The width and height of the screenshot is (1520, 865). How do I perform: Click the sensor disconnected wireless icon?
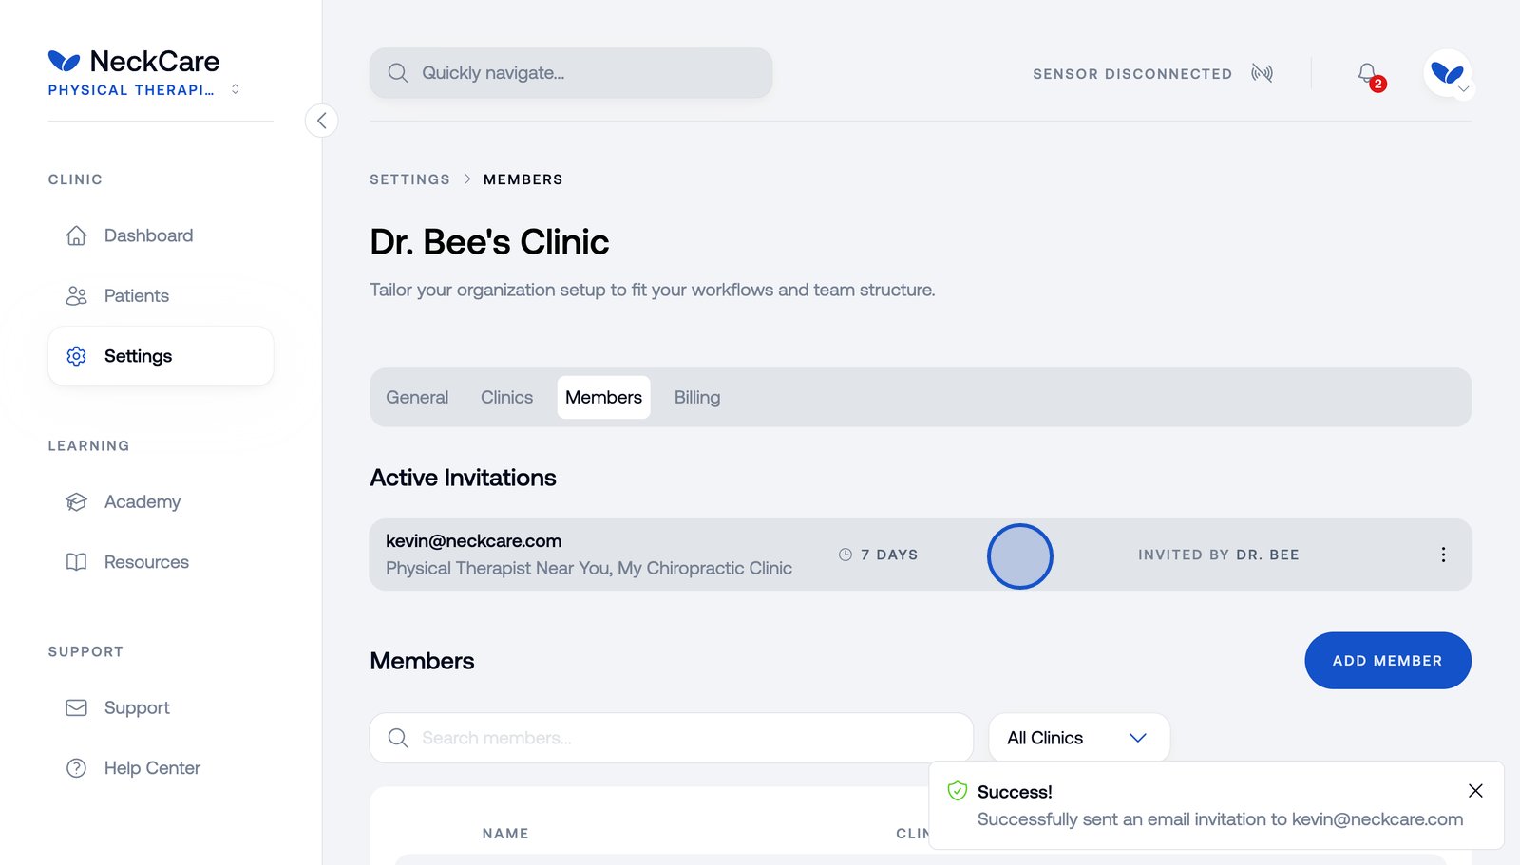[1262, 73]
